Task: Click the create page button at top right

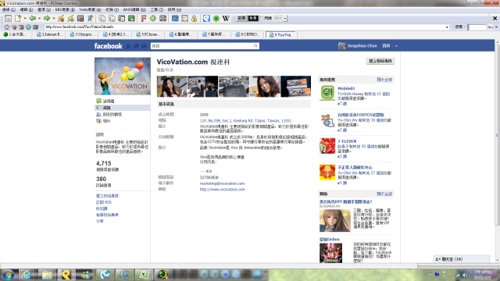Action: (x=380, y=61)
